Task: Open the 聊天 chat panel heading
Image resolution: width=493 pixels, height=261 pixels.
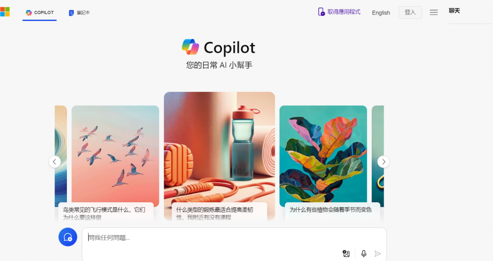Action: pos(454,11)
